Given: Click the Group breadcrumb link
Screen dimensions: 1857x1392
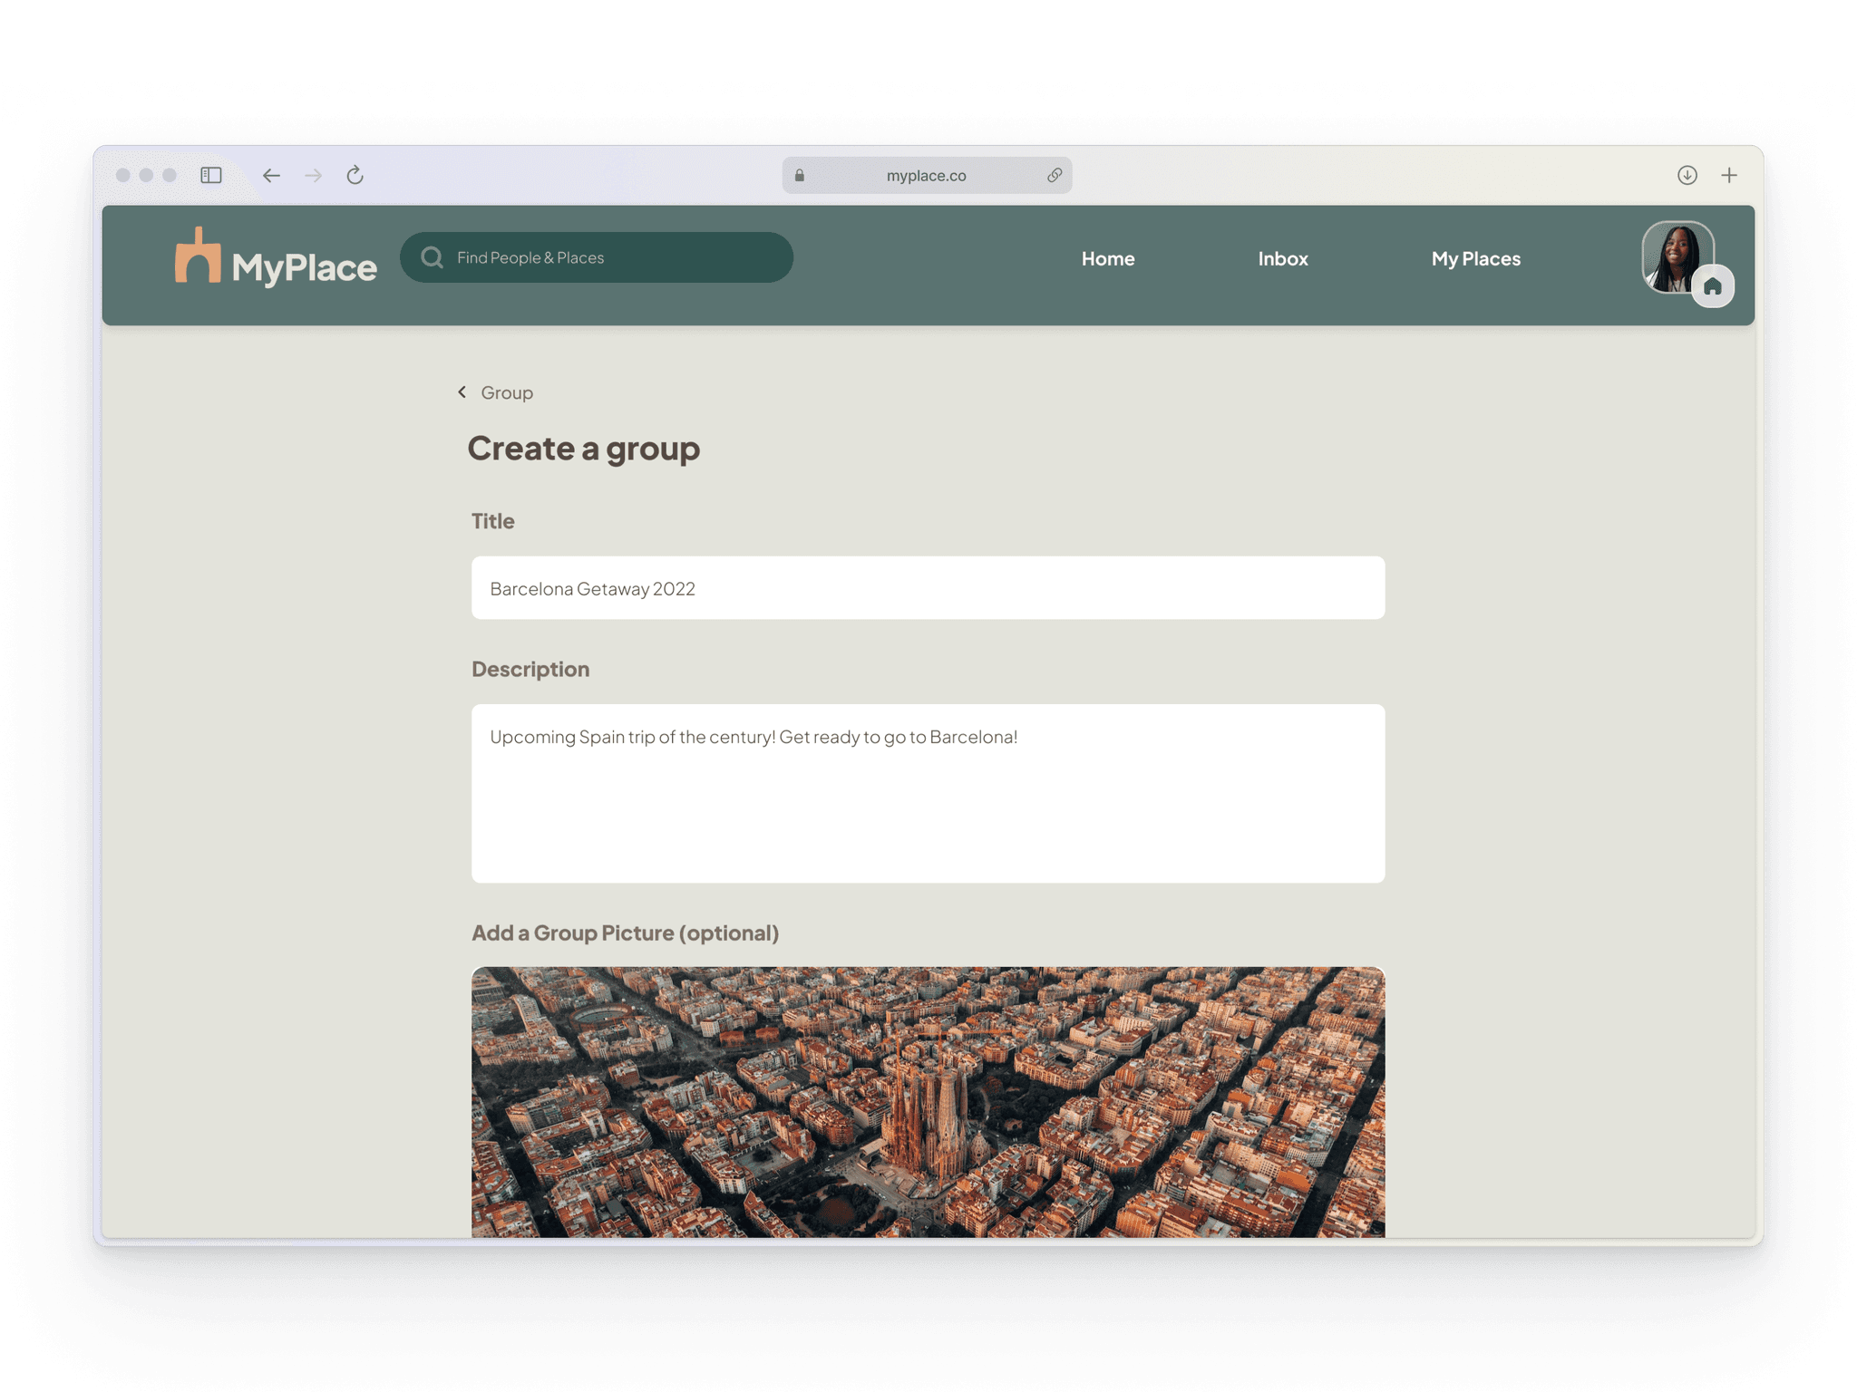Looking at the screenshot, I should point(507,392).
